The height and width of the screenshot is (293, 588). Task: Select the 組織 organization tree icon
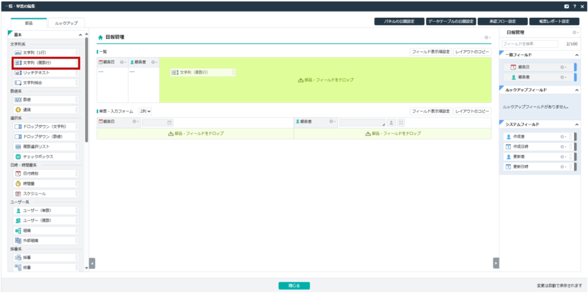click(x=18, y=230)
